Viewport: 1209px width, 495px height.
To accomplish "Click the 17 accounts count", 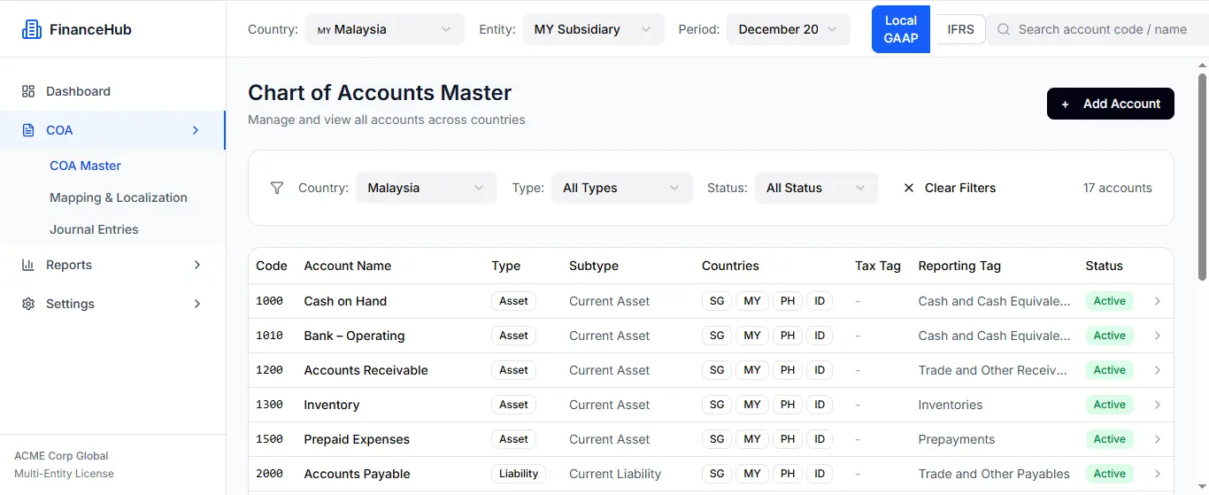I will [x=1117, y=188].
